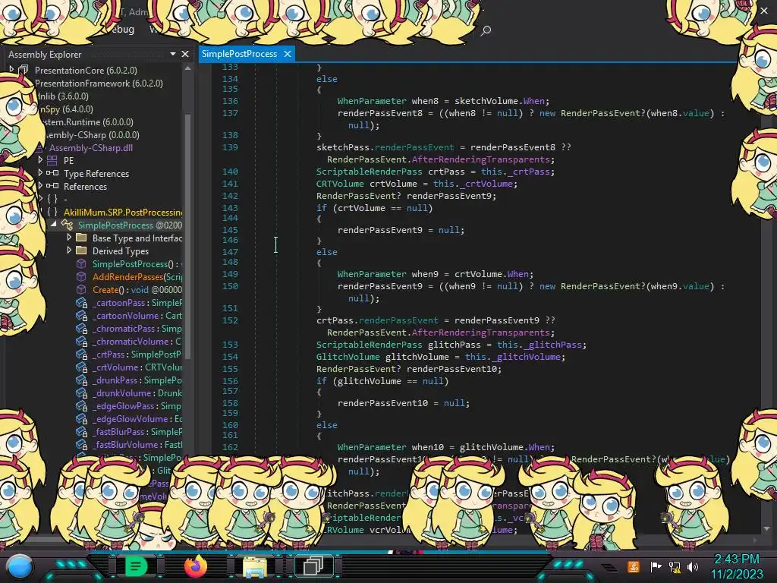Screen dimensions: 777x583
Task: Open File Explorer from the taskbar
Action: (255, 566)
